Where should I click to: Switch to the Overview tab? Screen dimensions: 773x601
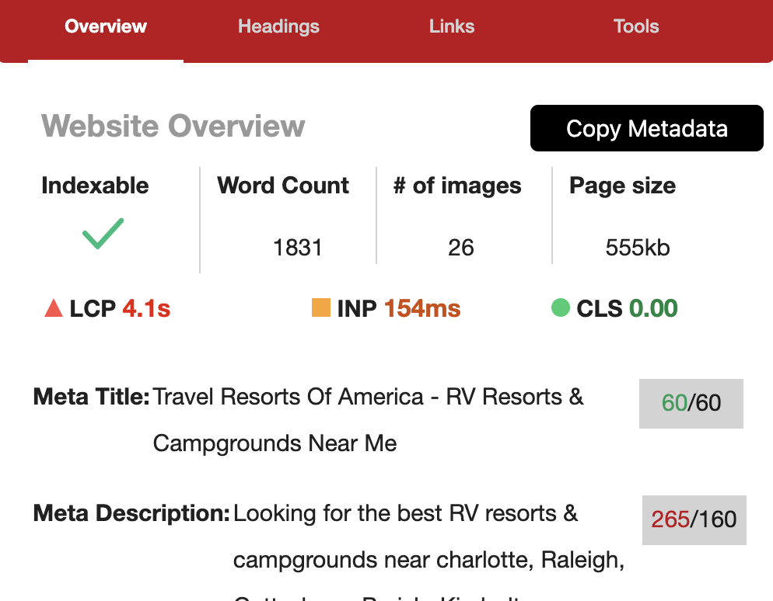click(x=106, y=26)
